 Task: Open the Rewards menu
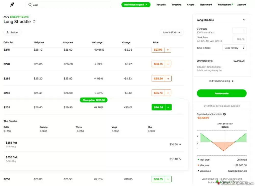click(x=161, y=5)
